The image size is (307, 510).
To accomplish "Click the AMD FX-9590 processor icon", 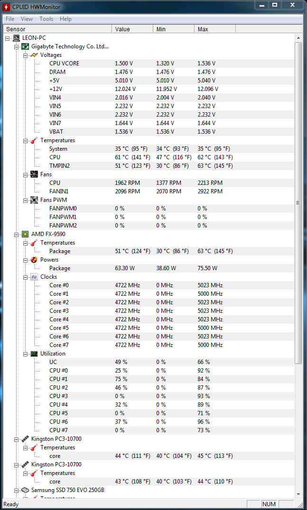I will pos(26,234).
